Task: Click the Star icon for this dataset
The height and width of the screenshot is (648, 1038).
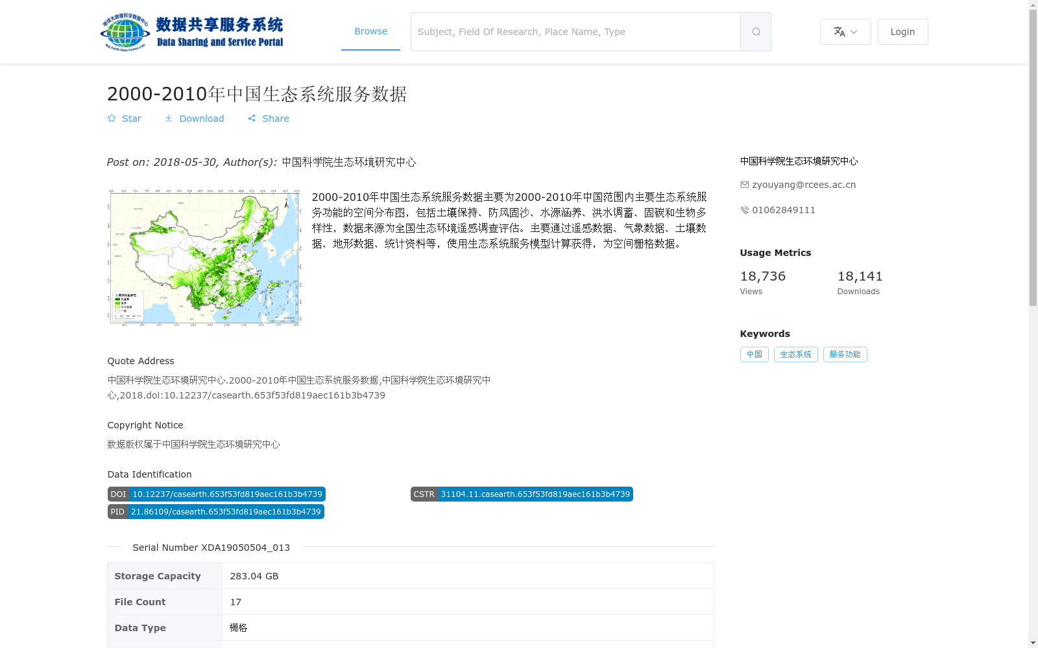Action: pos(112,119)
